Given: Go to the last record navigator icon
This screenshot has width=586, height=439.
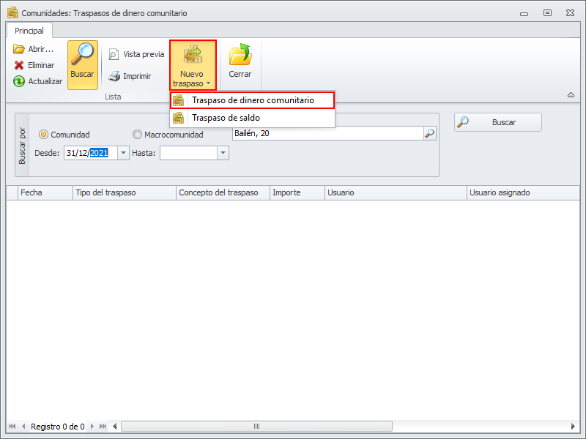Looking at the screenshot, I should click(x=103, y=427).
